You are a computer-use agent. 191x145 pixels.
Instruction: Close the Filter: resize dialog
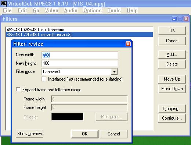pyautogui.click(x=128, y=44)
